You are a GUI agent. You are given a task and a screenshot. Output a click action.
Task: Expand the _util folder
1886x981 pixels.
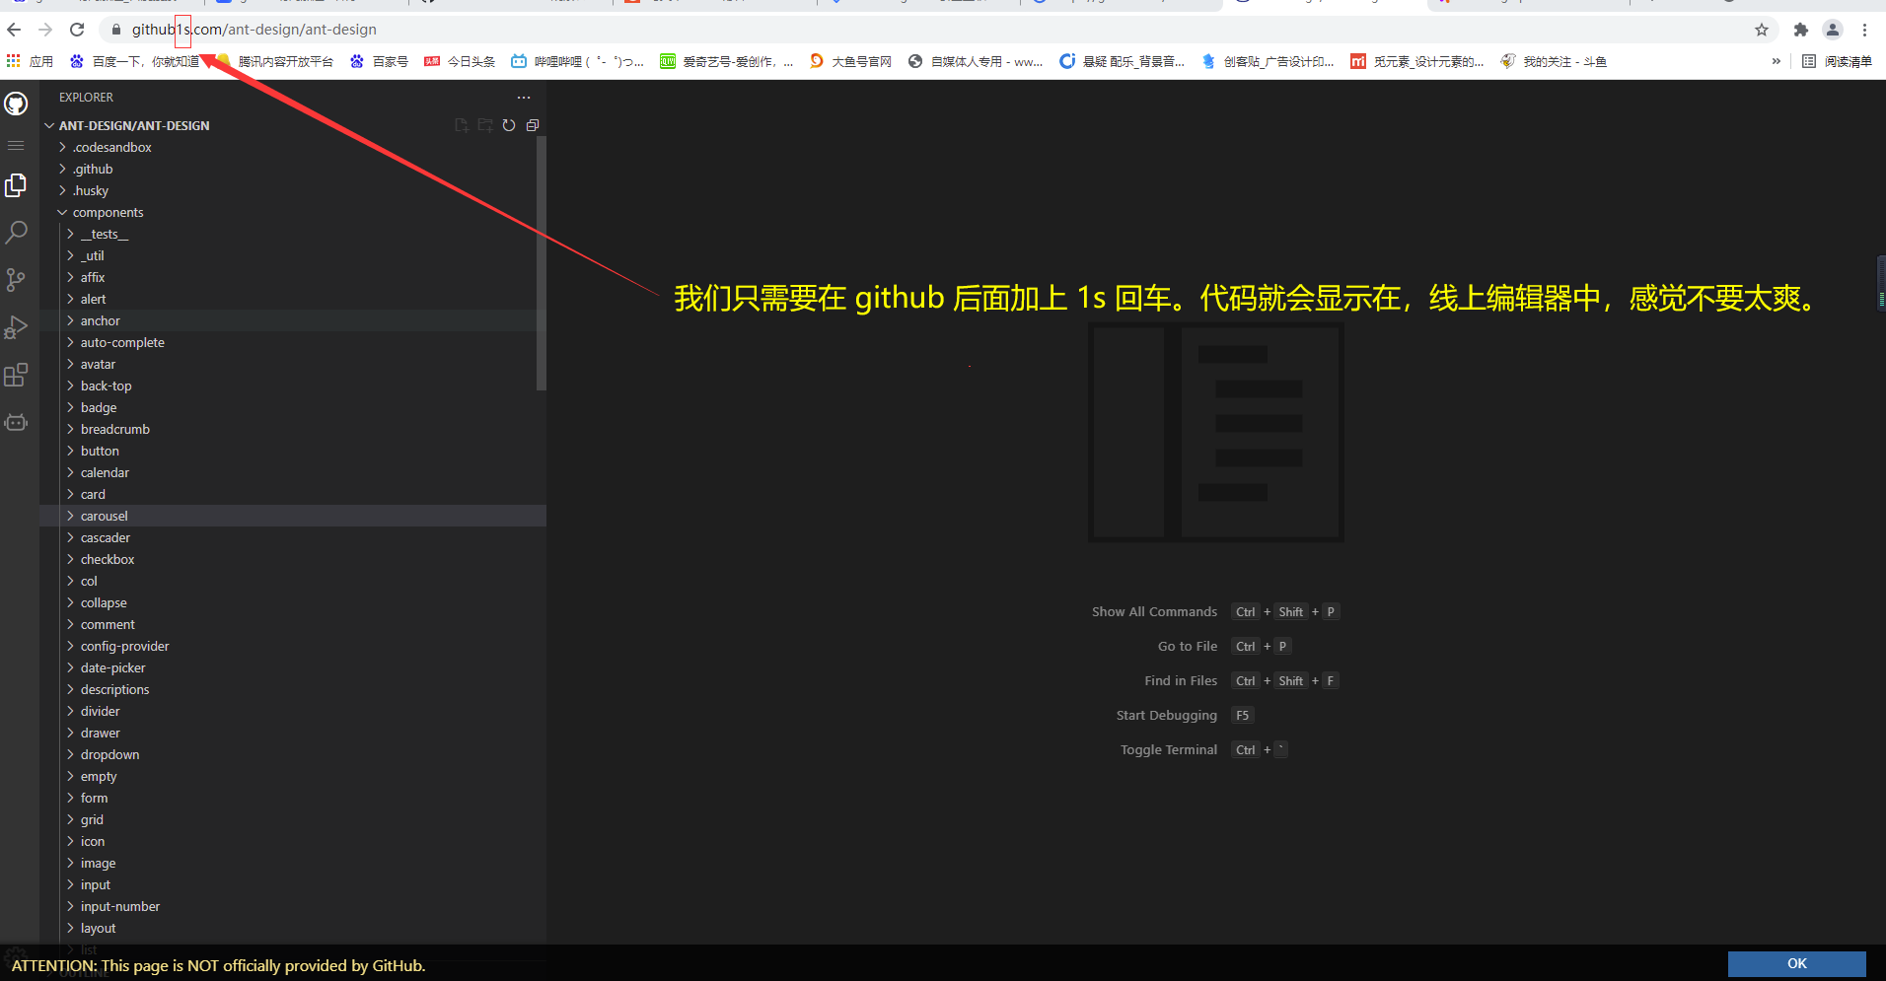point(293,255)
